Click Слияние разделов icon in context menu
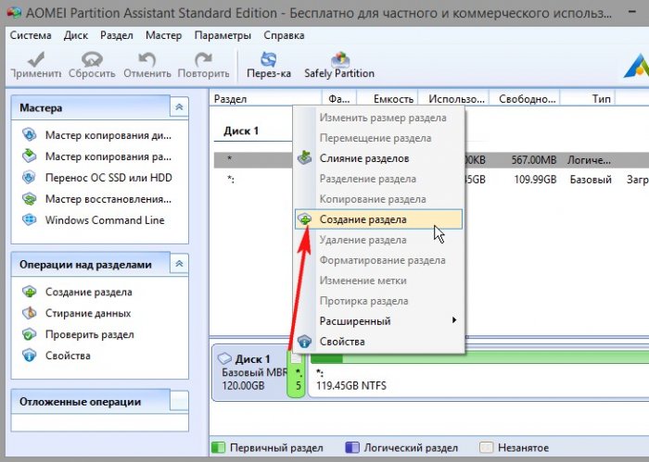 coord(305,157)
